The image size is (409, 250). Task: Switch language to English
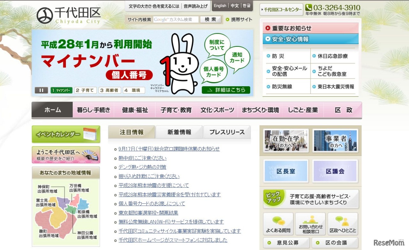220,6
